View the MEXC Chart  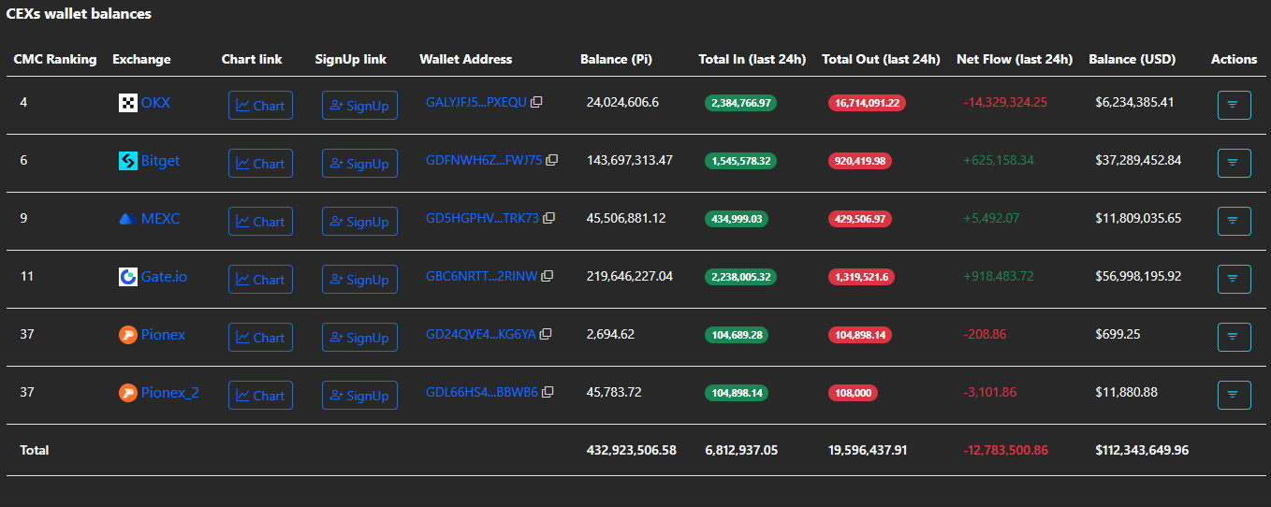(x=260, y=222)
